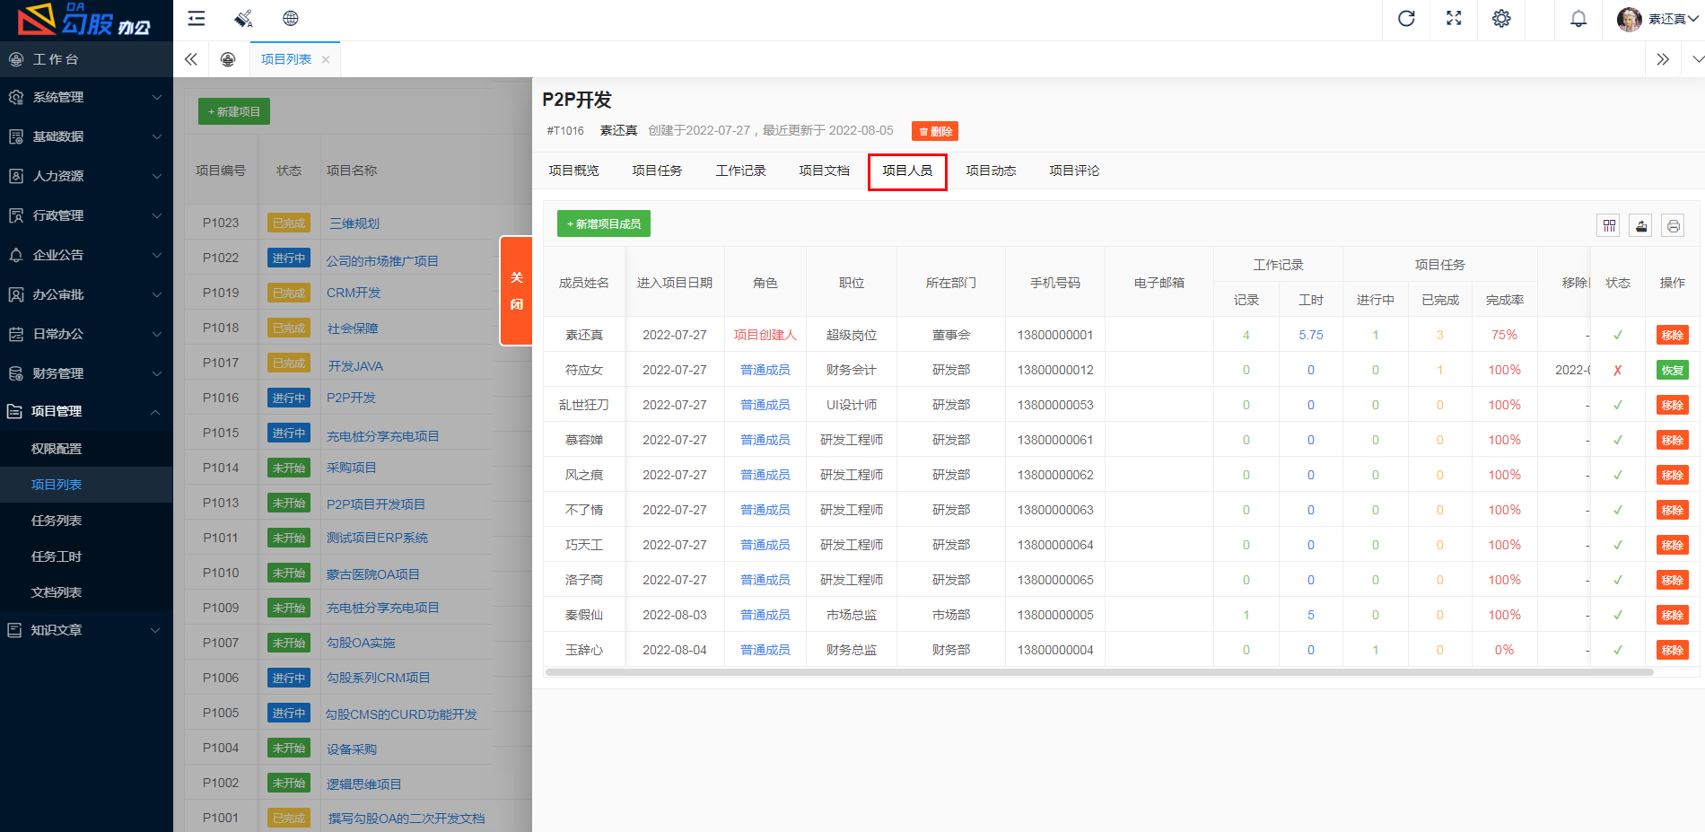Open project 三维规划 in background list
The width and height of the screenshot is (1705, 832).
[354, 223]
